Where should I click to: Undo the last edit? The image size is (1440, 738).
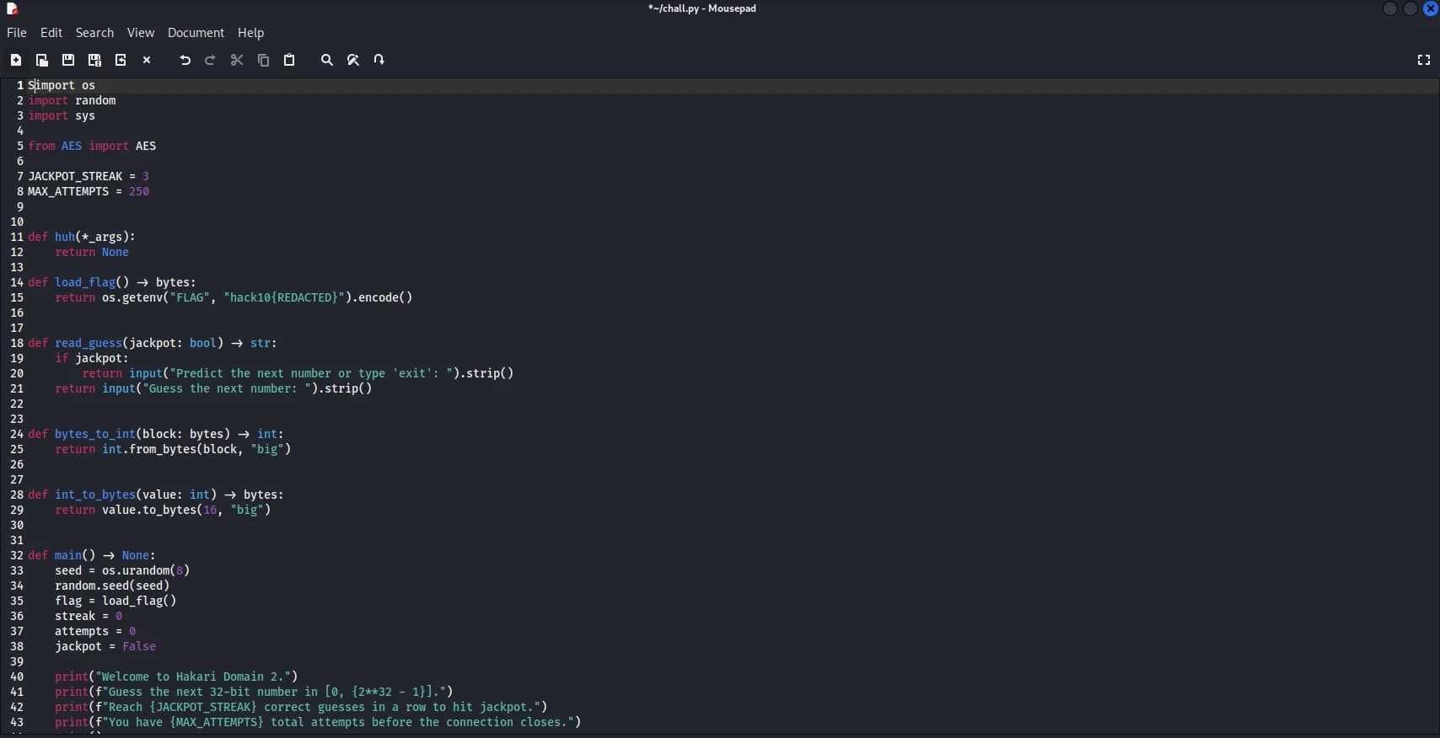185,60
